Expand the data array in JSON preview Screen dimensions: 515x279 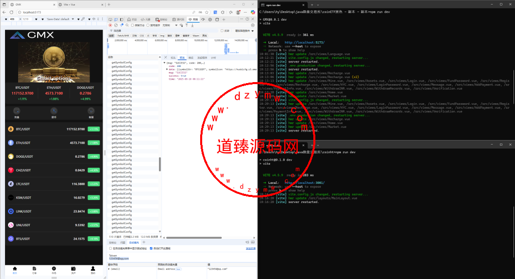167,69
